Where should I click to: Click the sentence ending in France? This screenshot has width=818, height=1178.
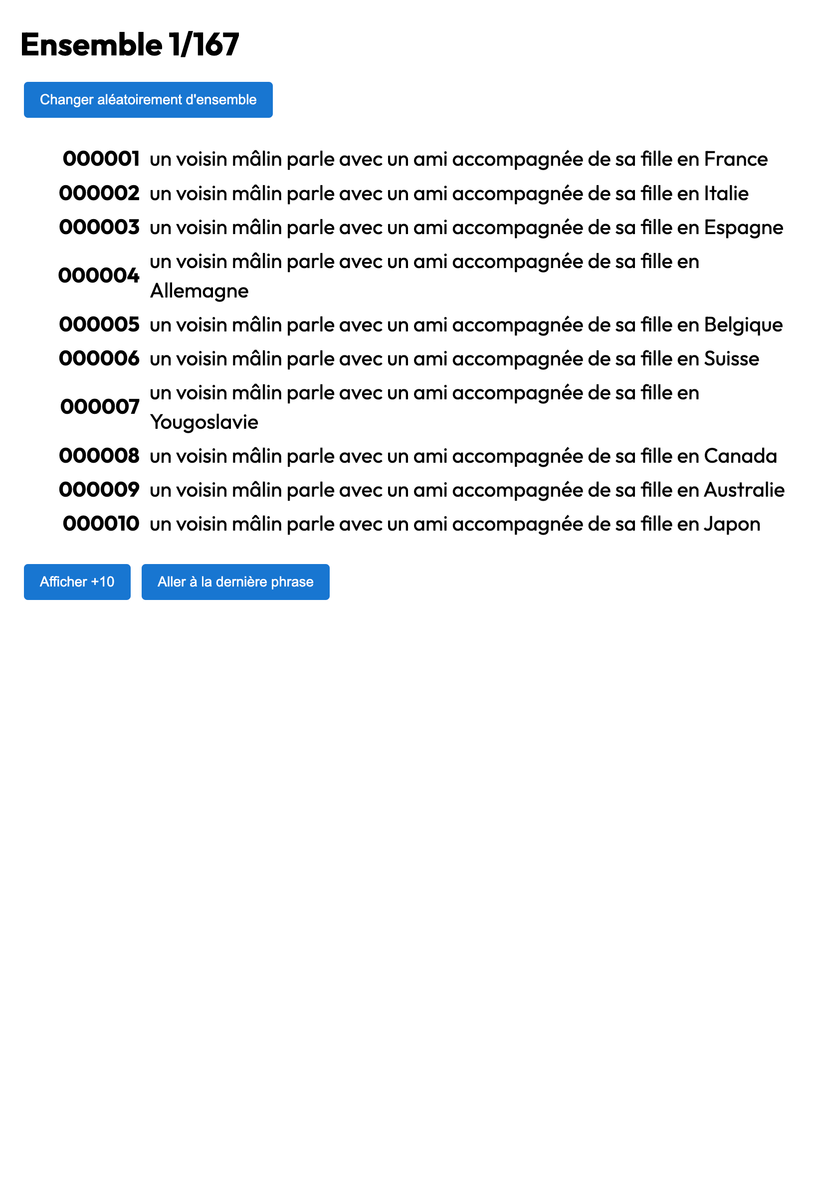coord(458,160)
